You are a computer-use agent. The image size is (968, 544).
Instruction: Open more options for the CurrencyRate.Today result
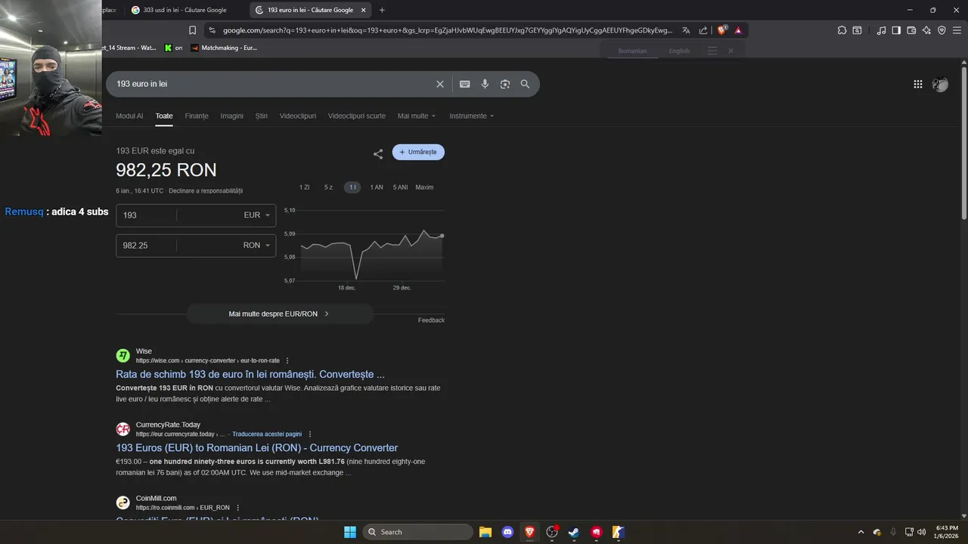[310, 434]
